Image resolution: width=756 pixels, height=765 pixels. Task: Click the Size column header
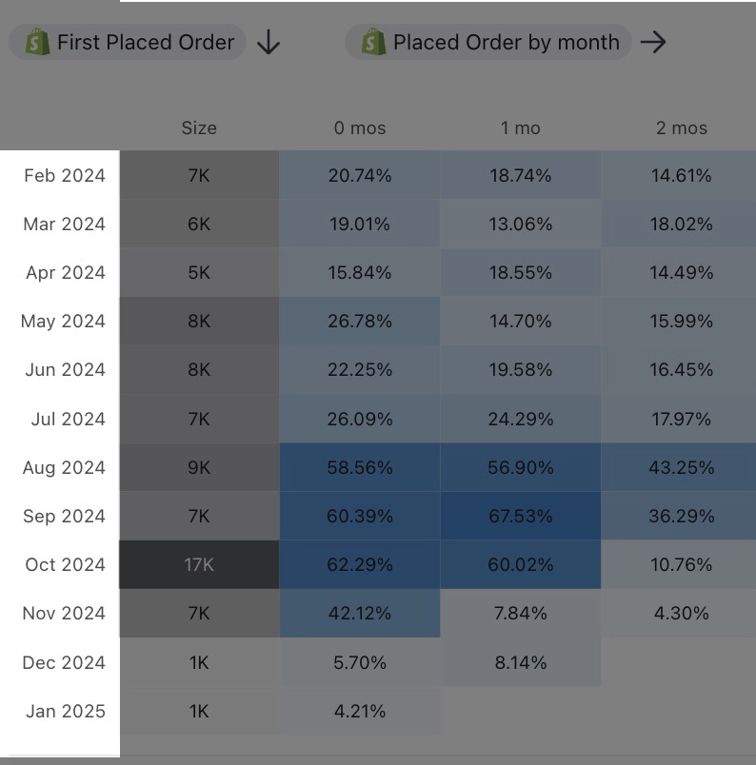(199, 127)
